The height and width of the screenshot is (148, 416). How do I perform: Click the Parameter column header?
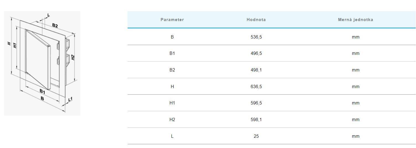[x=172, y=20]
